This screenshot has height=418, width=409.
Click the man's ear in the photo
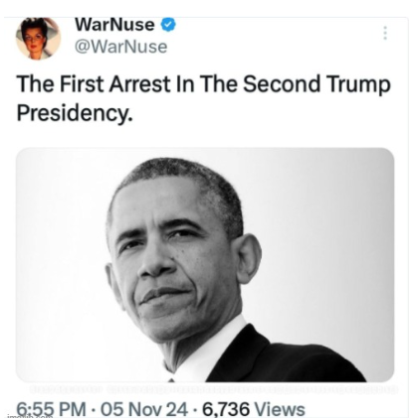pos(247,258)
